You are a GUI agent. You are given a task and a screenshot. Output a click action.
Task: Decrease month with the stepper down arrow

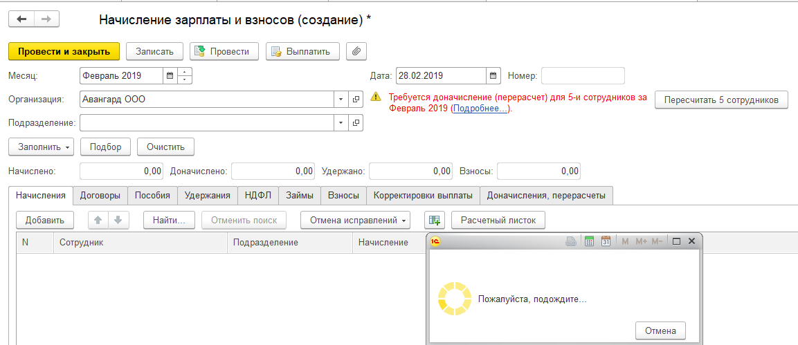(185, 80)
